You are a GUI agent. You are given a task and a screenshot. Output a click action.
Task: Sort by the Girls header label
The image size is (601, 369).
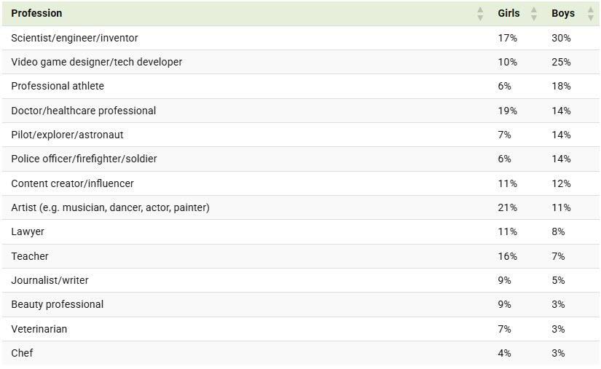pos(508,13)
